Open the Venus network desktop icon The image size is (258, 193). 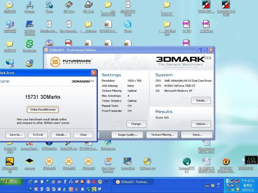point(49,7)
